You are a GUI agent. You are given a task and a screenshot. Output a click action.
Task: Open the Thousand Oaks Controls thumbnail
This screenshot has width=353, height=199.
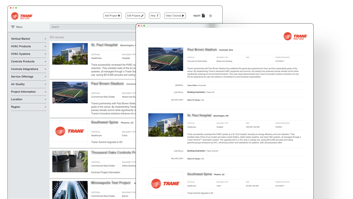pos(70,161)
